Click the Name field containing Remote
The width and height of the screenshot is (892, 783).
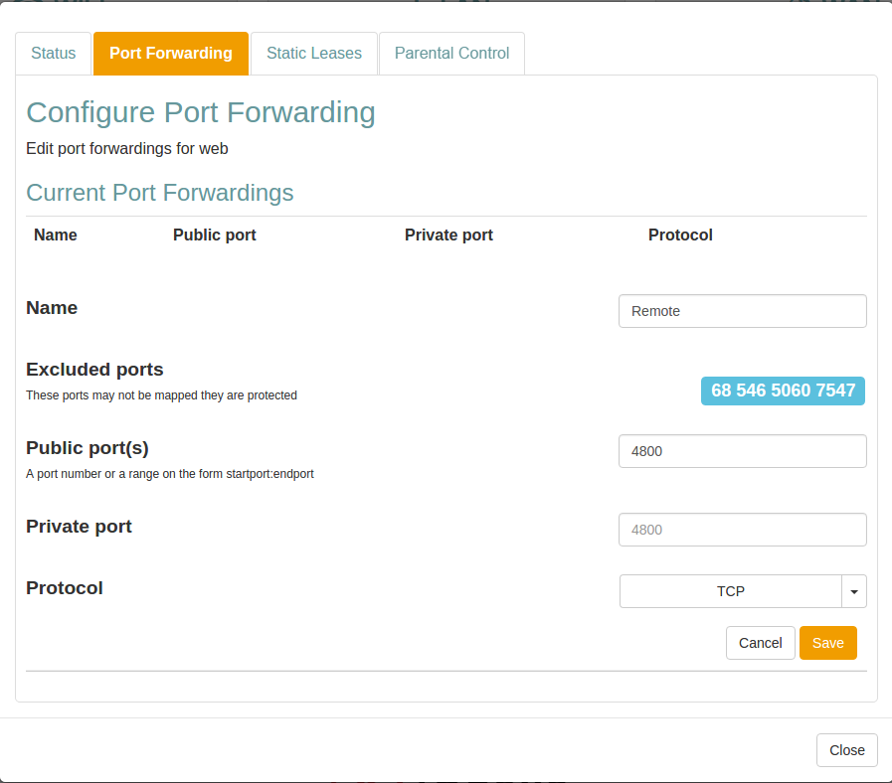tap(742, 311)
